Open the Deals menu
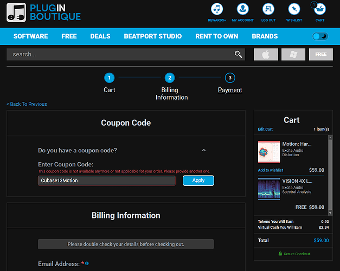 (100, 36)
